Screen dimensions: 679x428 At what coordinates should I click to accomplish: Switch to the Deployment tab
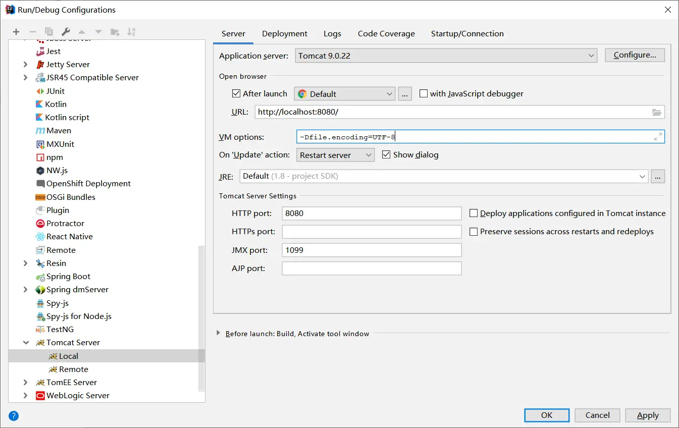(x=285, y=34)
